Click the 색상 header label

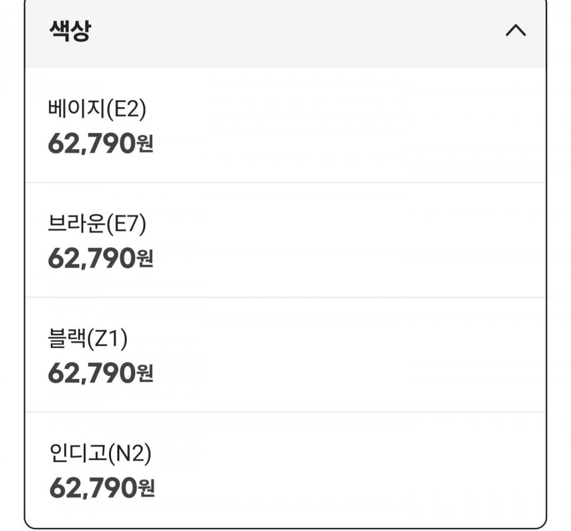point(69,31)
